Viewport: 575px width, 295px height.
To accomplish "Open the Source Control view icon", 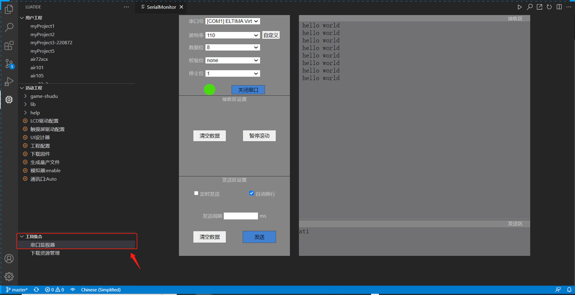I will pyautogui.click(x=9, y=64).
